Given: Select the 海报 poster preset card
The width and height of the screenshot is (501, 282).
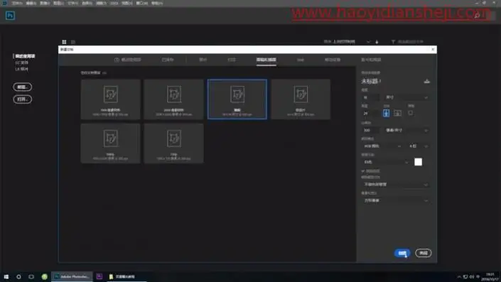Looking at the screenshot, I should (x=237, y=99).
